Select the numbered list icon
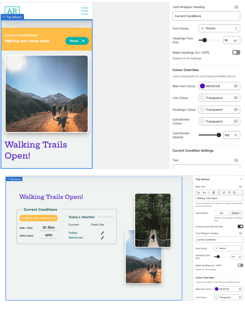This screenshot has width=245, height=315. 234,192
